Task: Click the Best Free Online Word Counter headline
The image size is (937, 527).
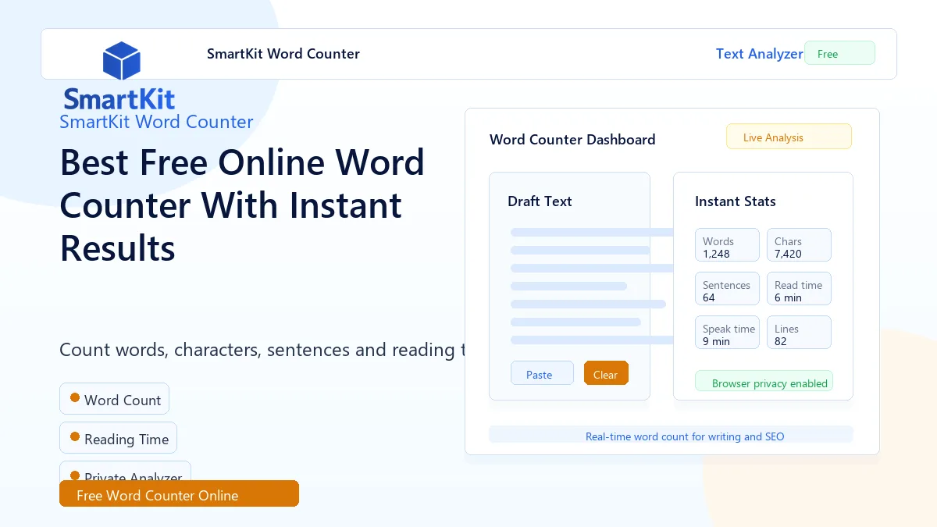Action: point(242,205)
